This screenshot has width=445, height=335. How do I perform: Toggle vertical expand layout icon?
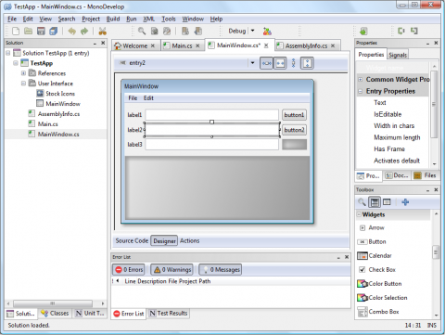[x=294, y=63]
